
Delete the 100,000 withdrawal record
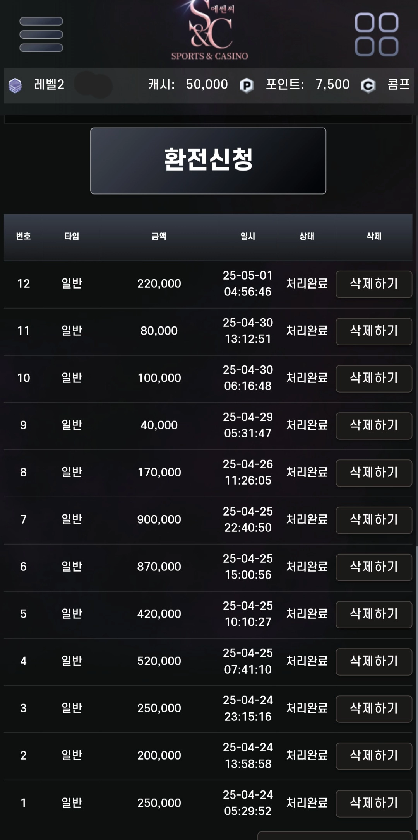[x=374, y=379]
